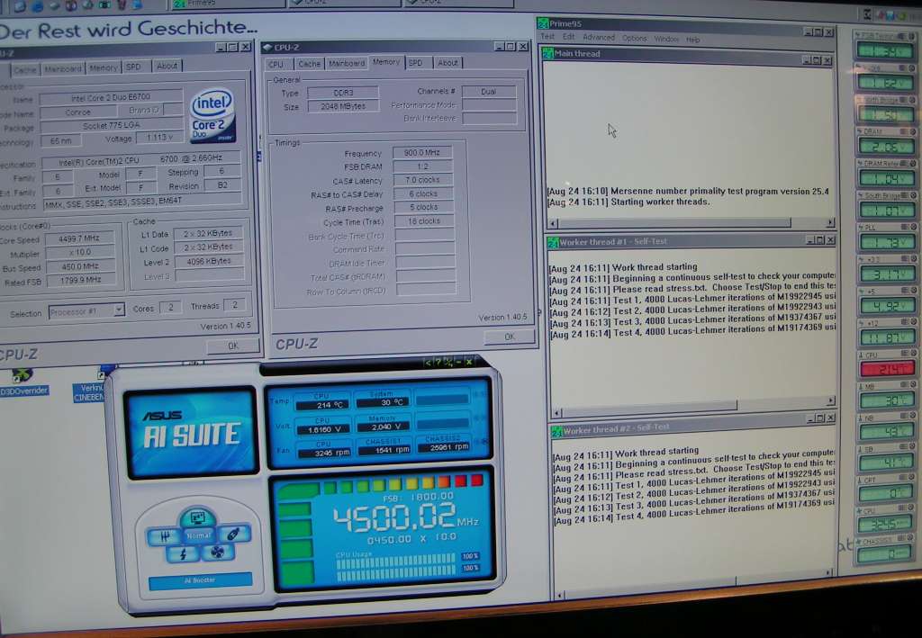Click the AI Suite help question-mark icon

click(x=438, y=363)
